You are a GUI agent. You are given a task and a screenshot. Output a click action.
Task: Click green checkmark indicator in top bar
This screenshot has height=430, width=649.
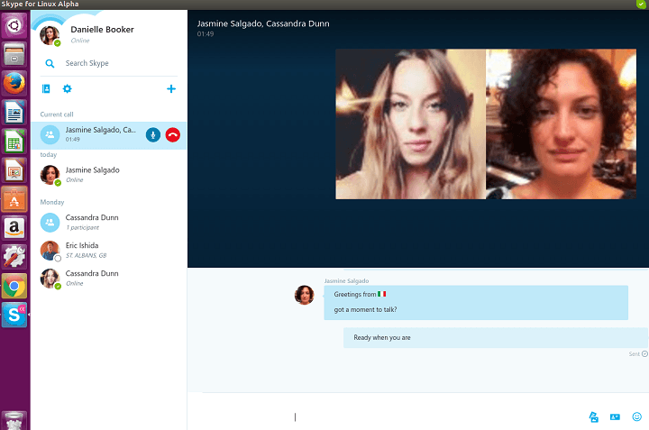(x=641, y=5)
